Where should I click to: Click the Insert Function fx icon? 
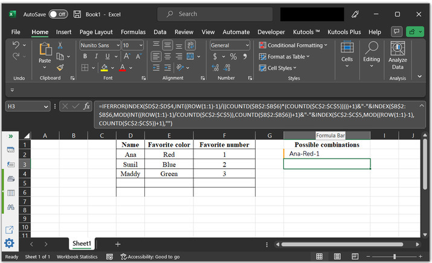click(x=86, y=106)
